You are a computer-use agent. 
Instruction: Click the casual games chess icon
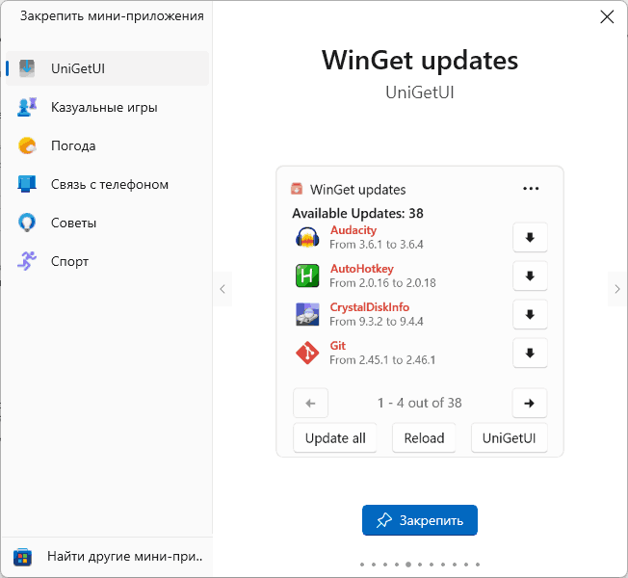27,107
